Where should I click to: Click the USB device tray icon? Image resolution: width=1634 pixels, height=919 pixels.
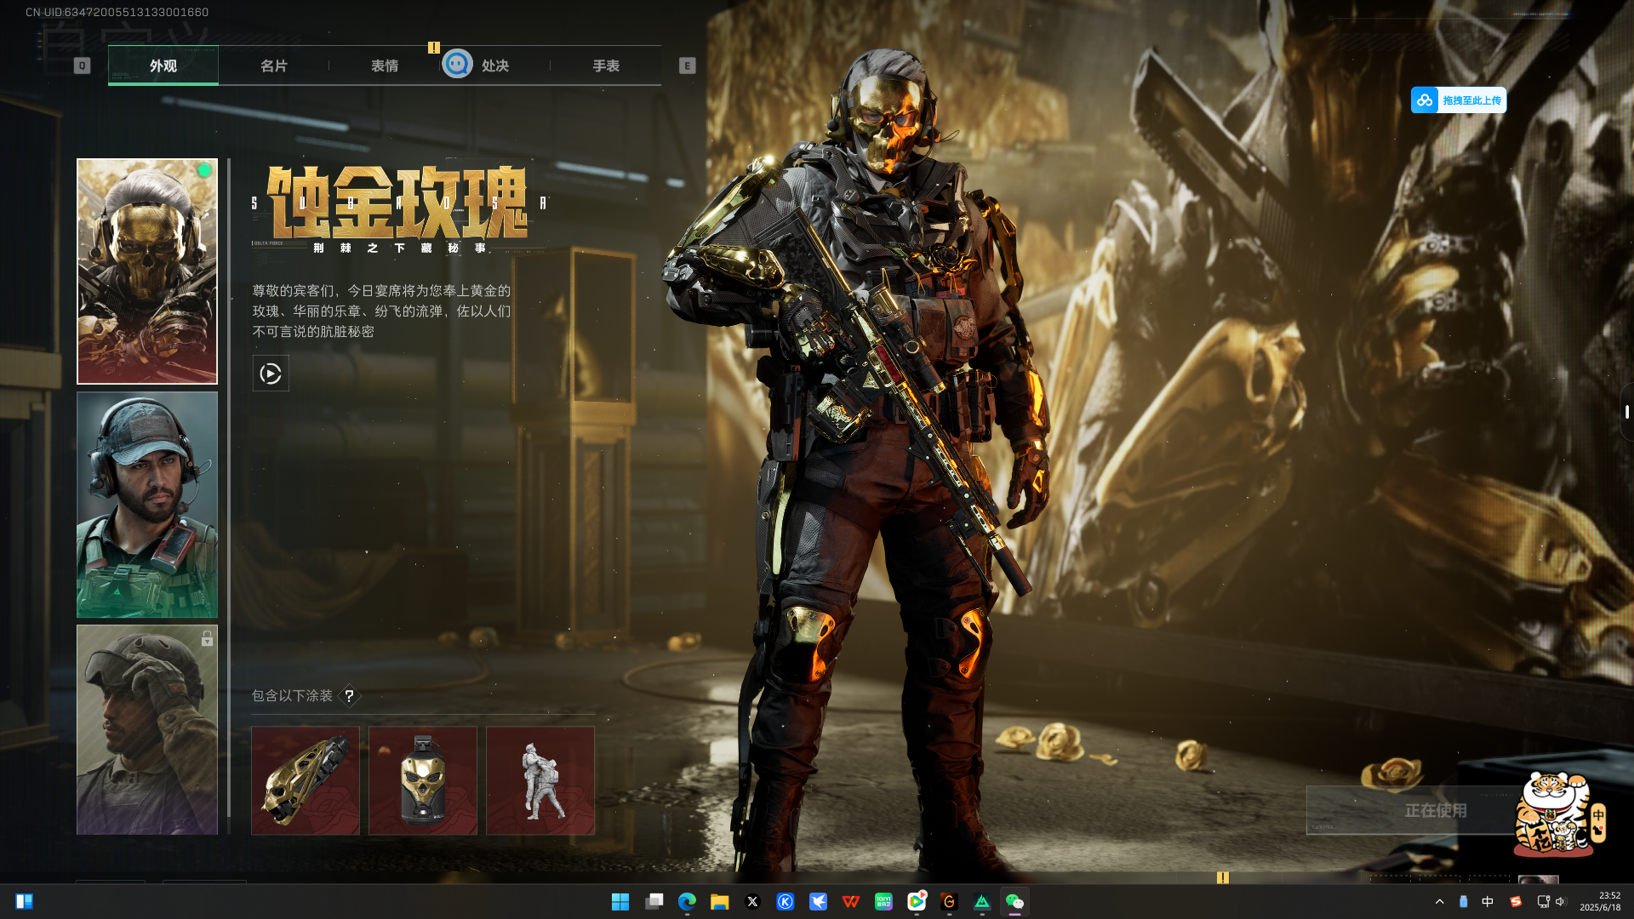click(x=1463, y=902)
